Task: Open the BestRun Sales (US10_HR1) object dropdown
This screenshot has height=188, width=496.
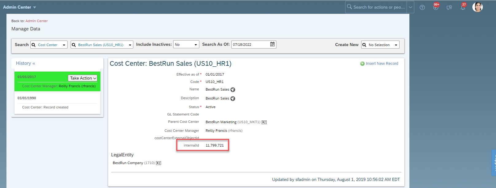Action: (102, 45)
